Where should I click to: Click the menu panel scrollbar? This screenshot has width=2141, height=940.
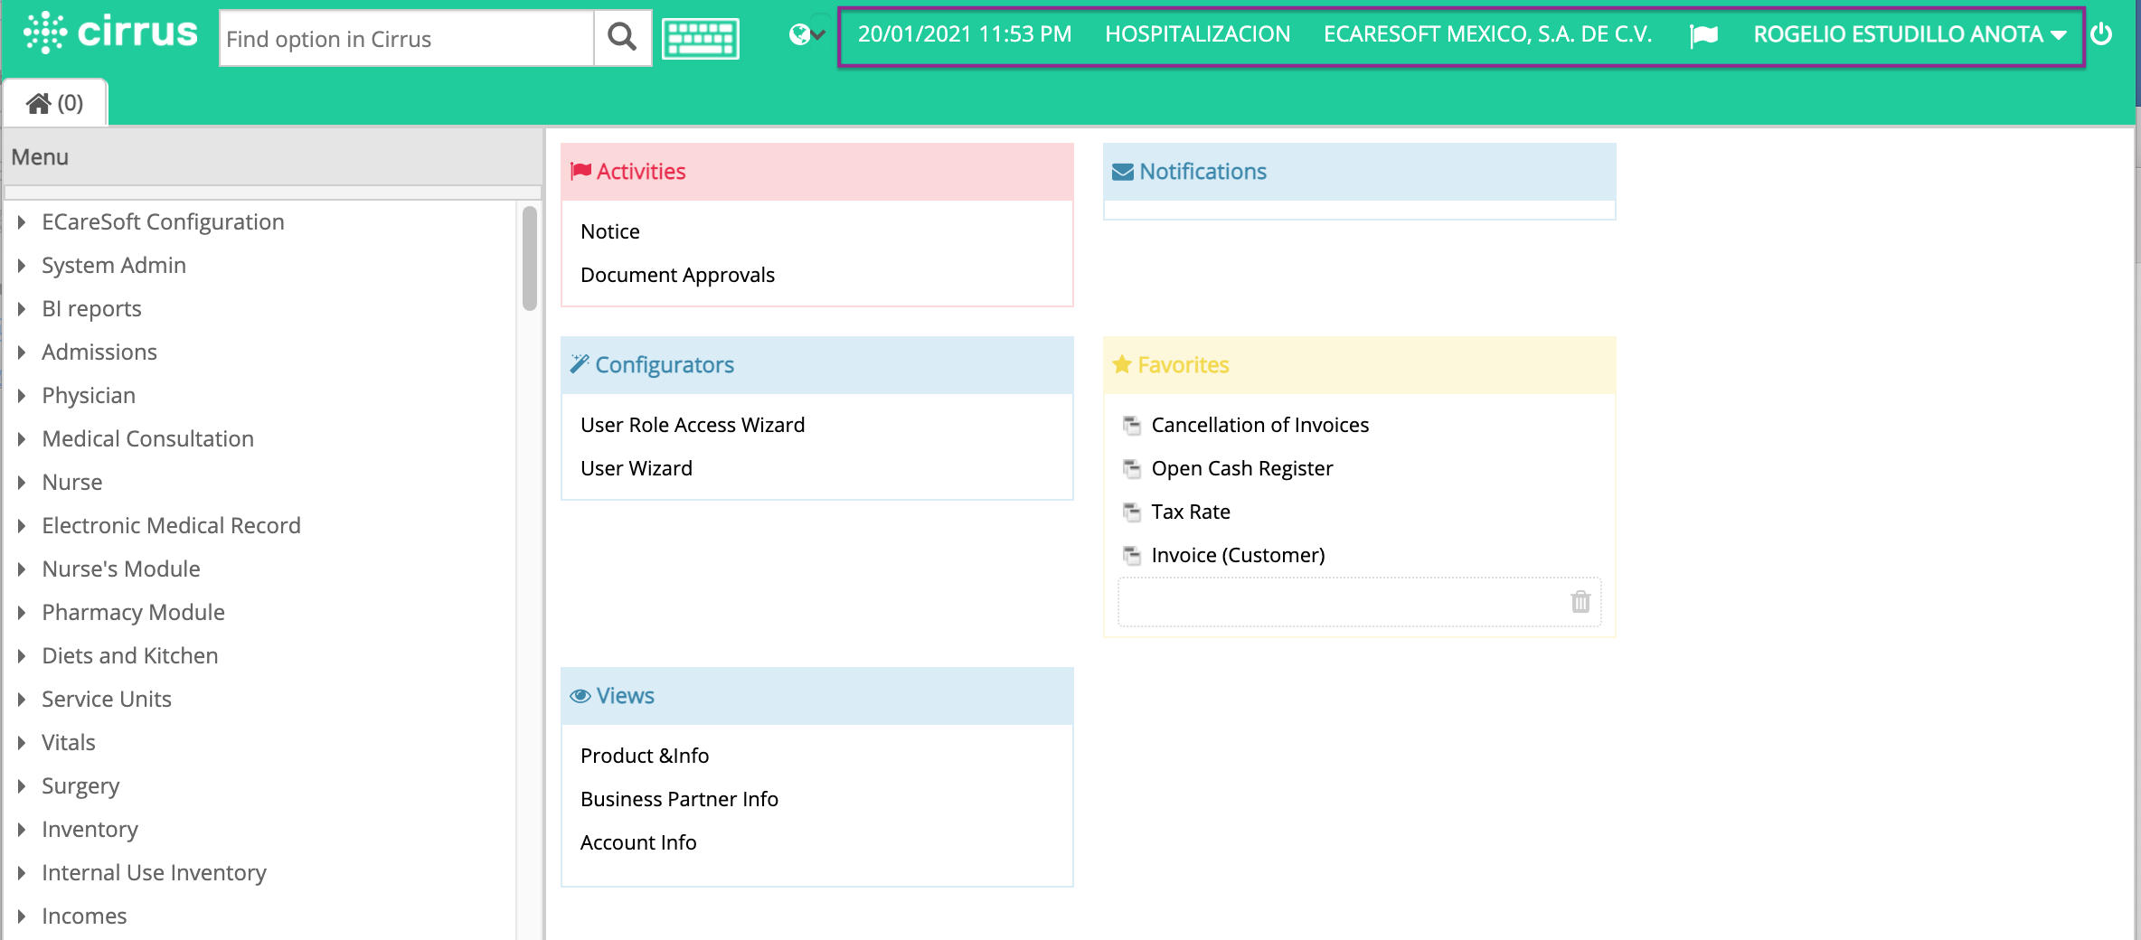tap(530, 258)
